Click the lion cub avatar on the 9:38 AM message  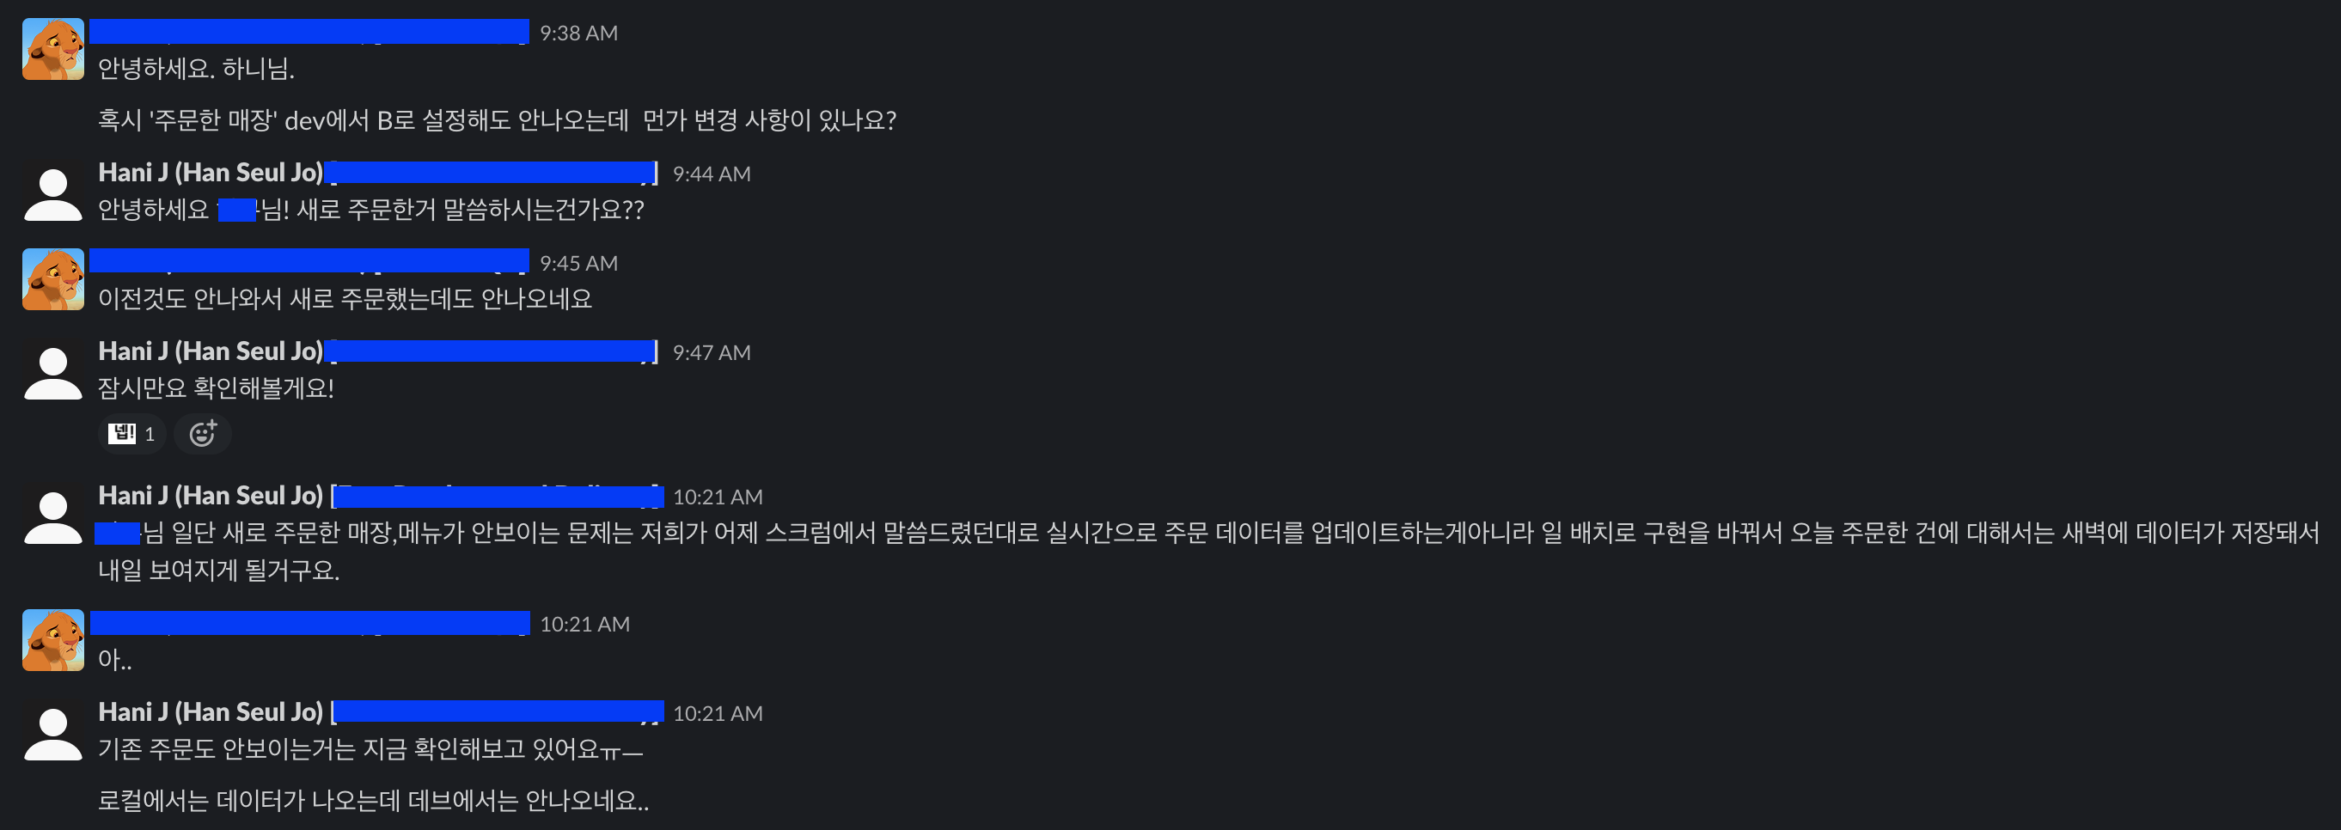pyautogui.click(x=52, y=48)
